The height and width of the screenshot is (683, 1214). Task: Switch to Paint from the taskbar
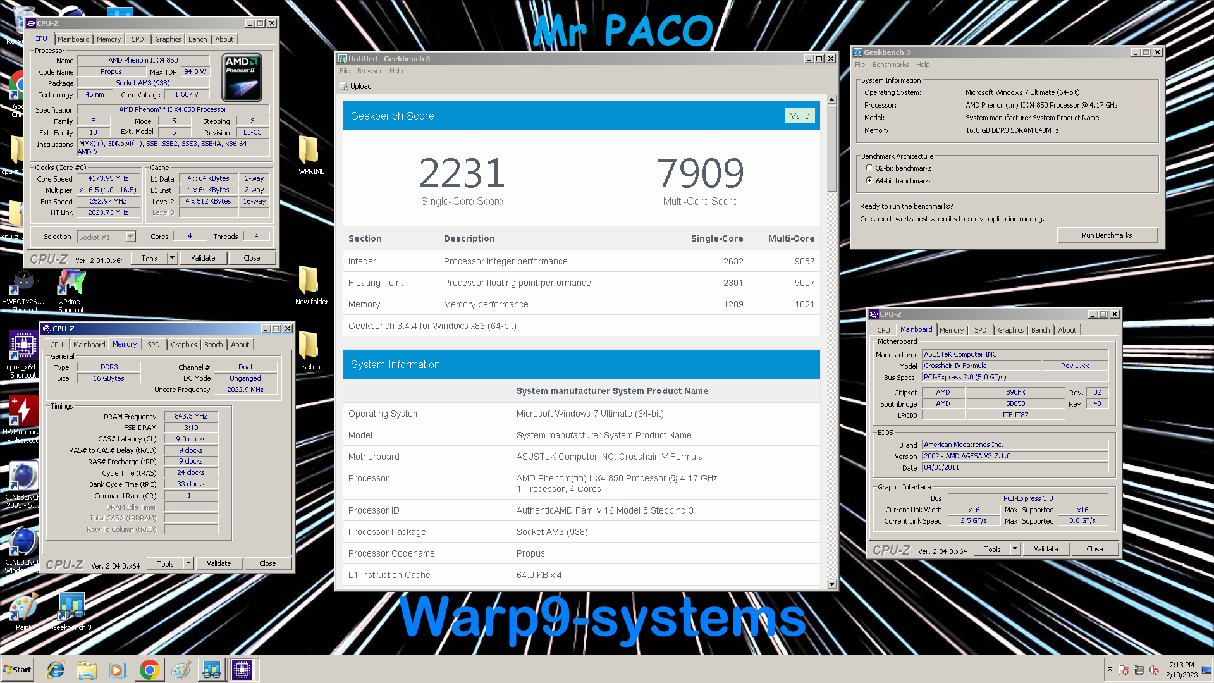pyautogui.click(x=181, y=670)
